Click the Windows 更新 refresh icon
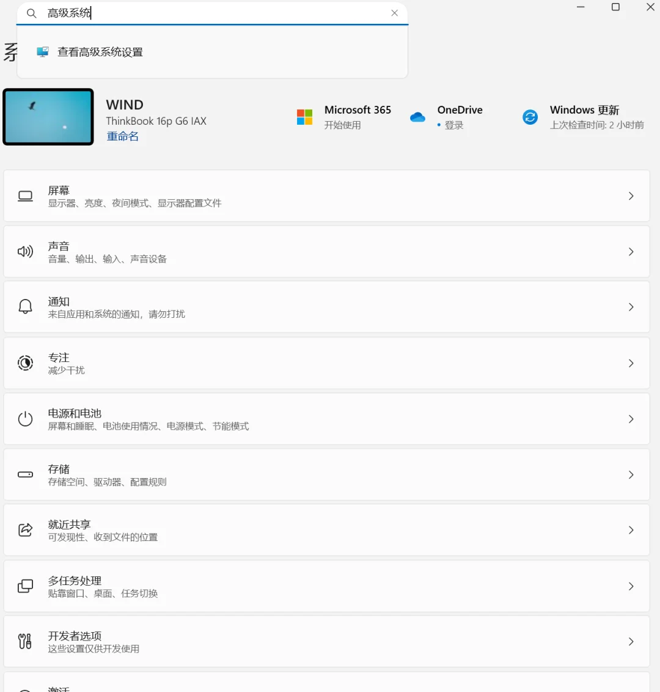Image resolution: width=660 pixels, height=692 pixels. pos(529,117)
